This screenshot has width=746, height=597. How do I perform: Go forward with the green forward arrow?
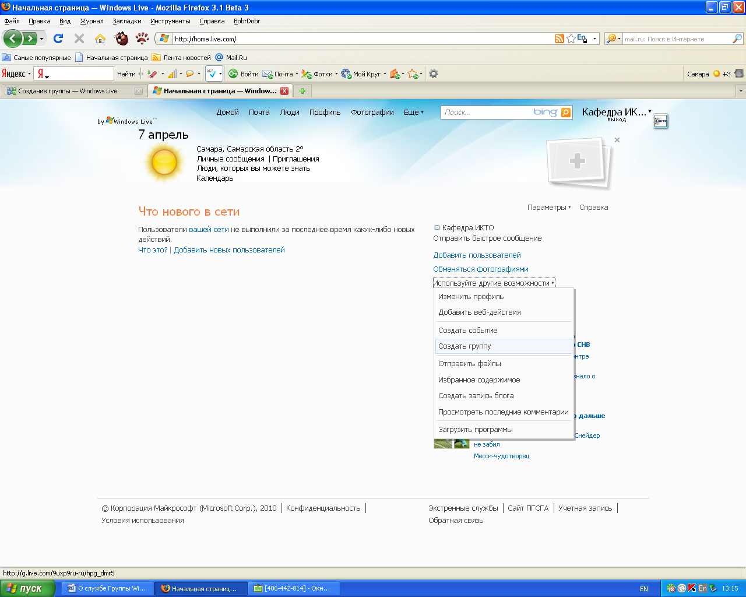(30, 38)
